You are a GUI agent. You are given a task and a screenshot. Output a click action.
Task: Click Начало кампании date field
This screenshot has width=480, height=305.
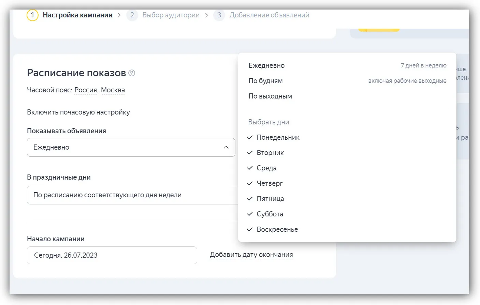[x=112, y=255]
